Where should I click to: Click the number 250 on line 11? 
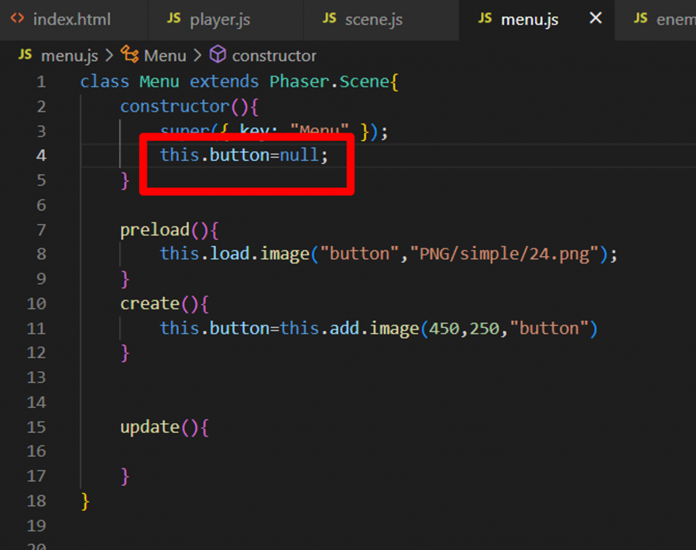pos(484,329)
